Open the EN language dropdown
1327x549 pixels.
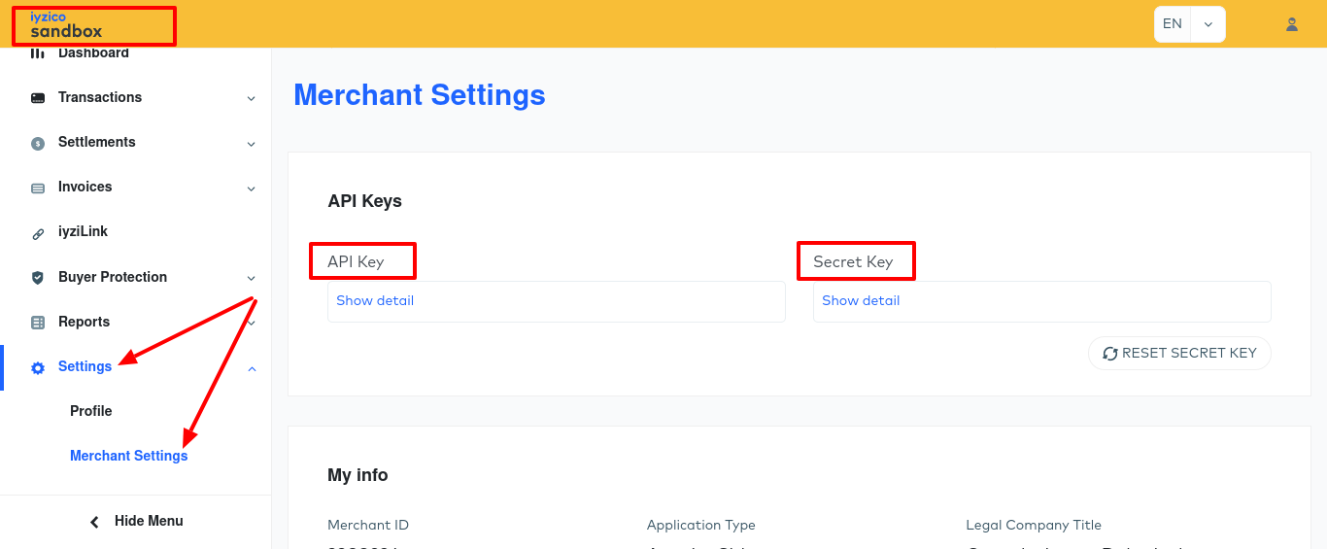[x=1189, y=24]
